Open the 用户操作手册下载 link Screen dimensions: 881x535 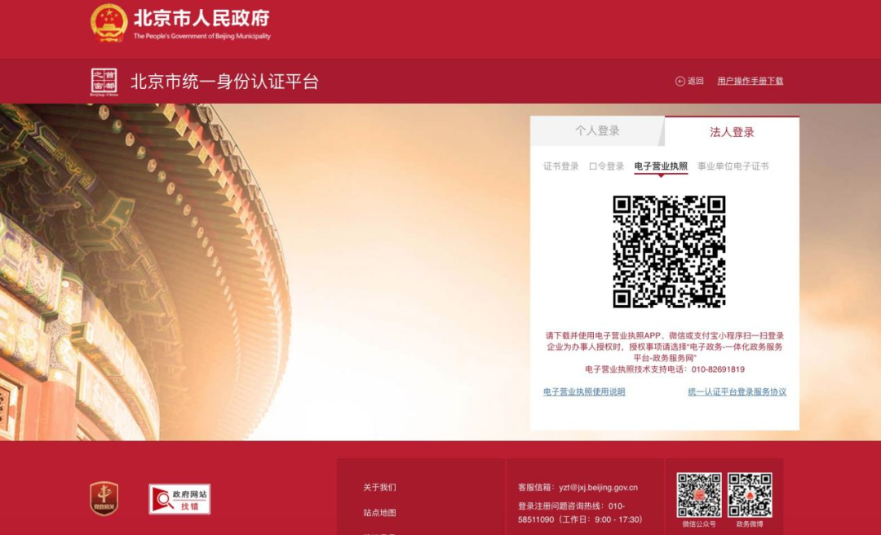click(x=750, y=82)
